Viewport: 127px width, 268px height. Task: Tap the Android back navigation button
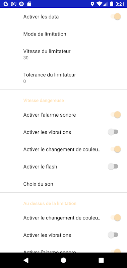[x=26, y=260]
